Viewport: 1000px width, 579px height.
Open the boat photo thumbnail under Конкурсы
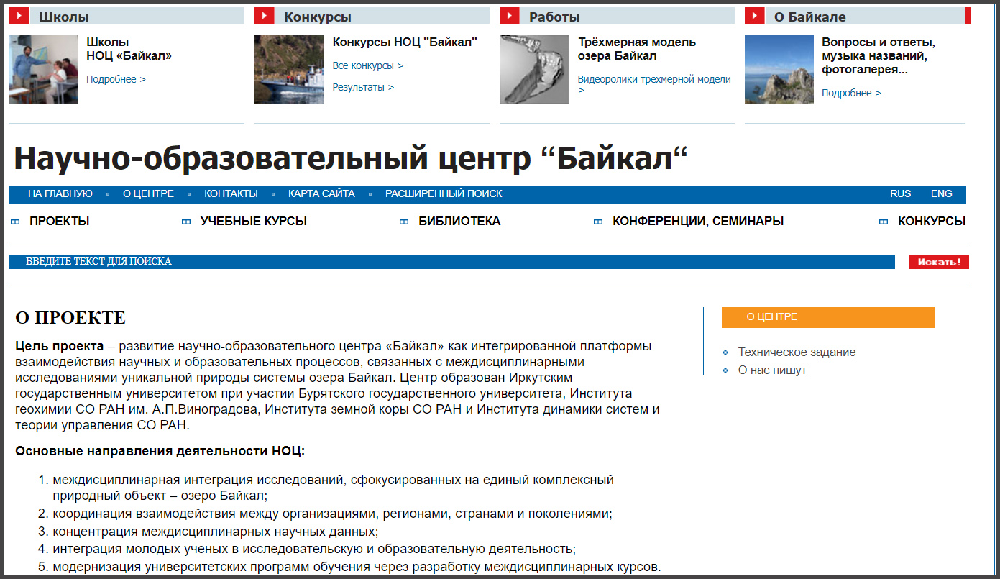click(289, 70)
